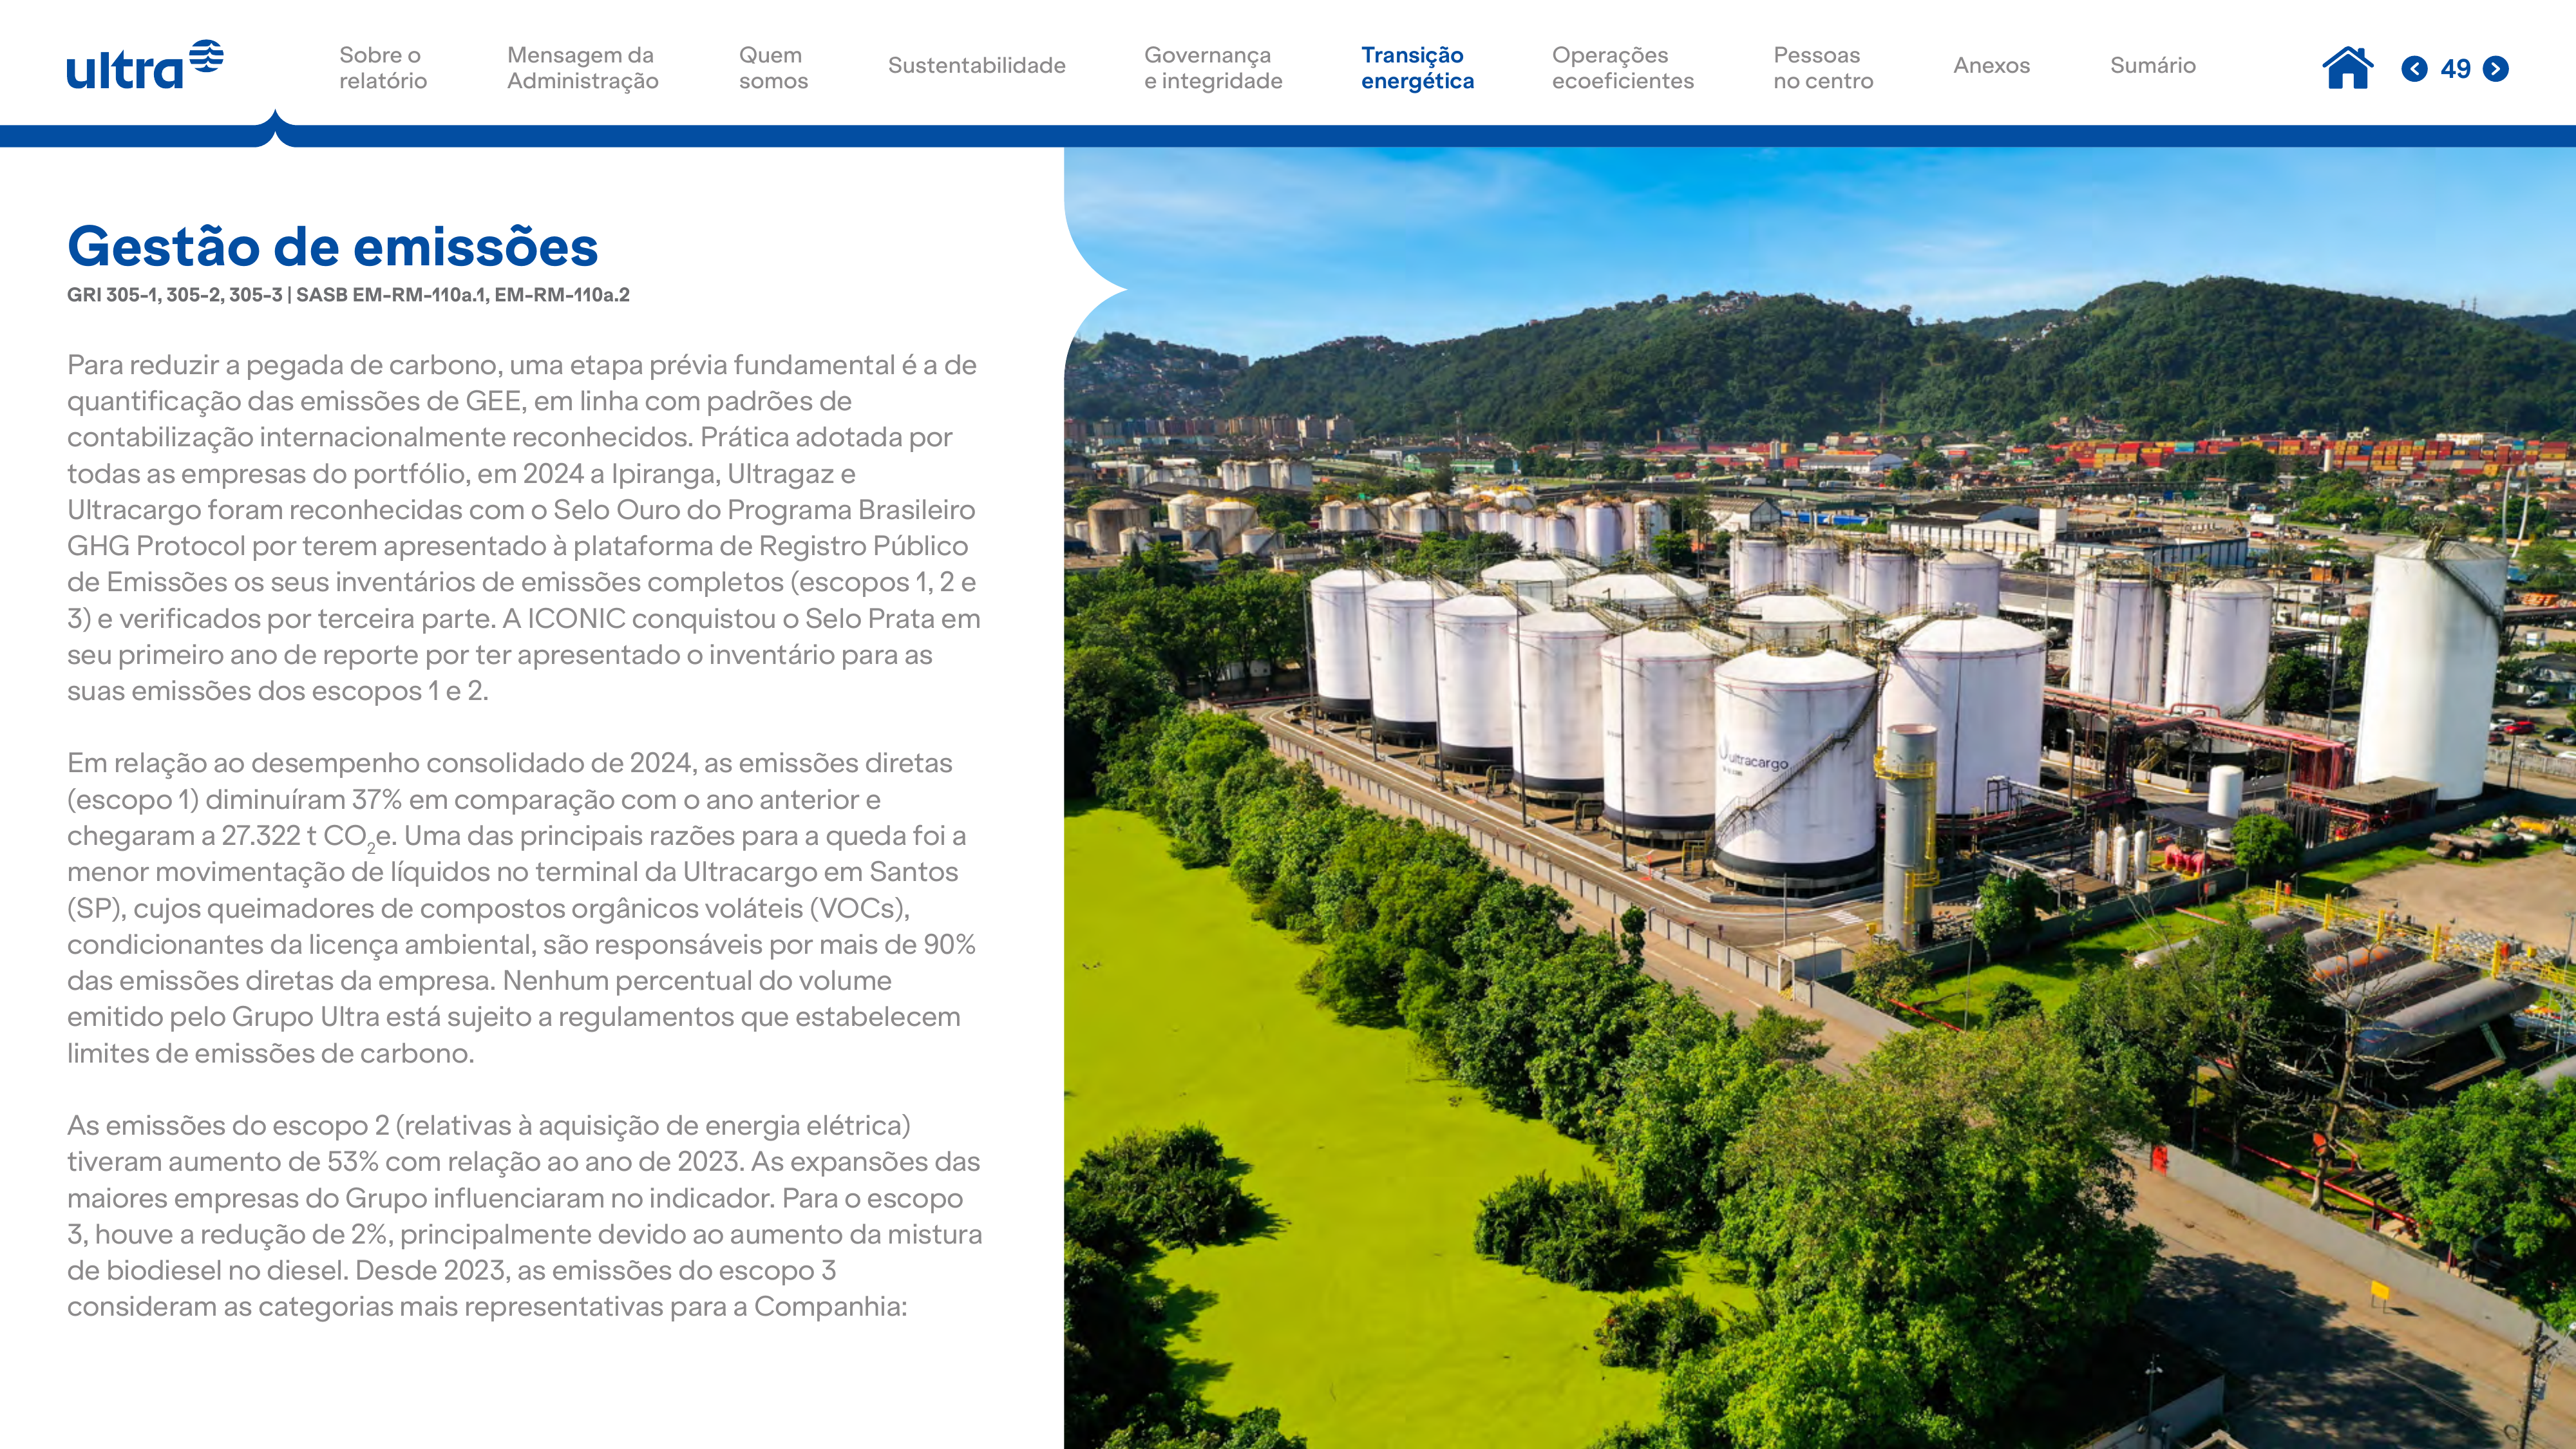
Task: Open Governança e integridade section
Action: (x=1213, y=68)
